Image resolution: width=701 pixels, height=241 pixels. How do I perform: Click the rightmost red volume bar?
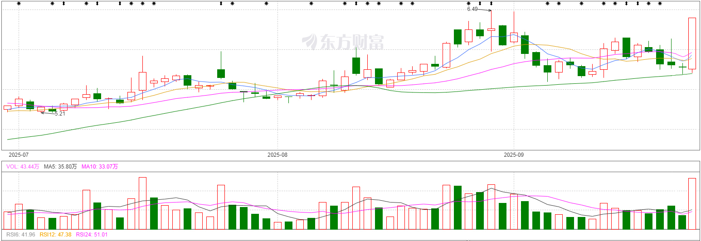692,203
